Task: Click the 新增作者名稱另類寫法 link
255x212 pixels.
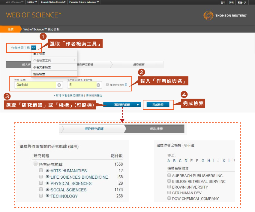Action: (68, 96)
